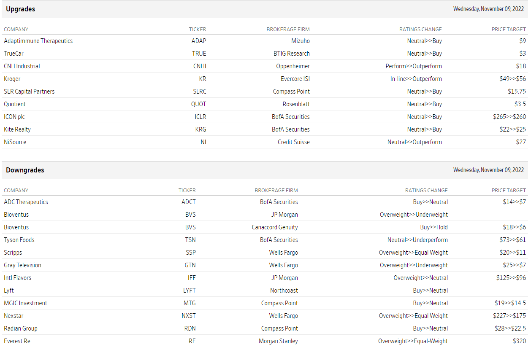Image resolution: width=531 pixels, height=347 pixels.
Task: Click the Everest Re company name
Action: pos(17,341)
